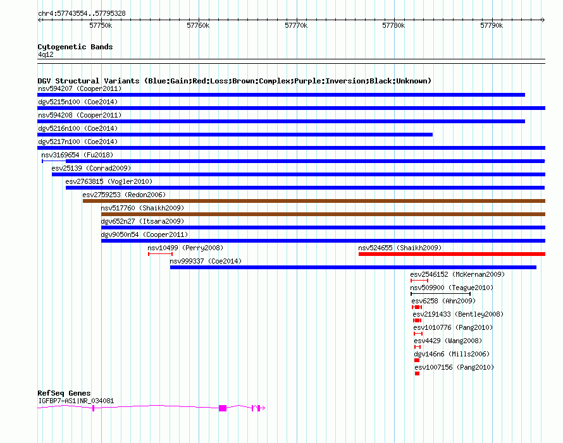Screen dimensions: 563x443
Task: Click the blue gain bar under nsv594207
Action: 281,95
